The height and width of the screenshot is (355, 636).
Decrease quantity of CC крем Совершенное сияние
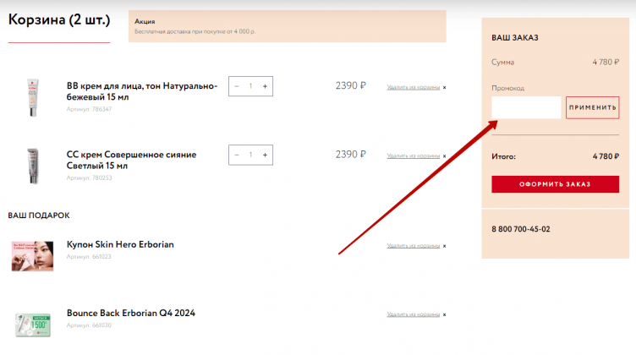click(238, 156)
